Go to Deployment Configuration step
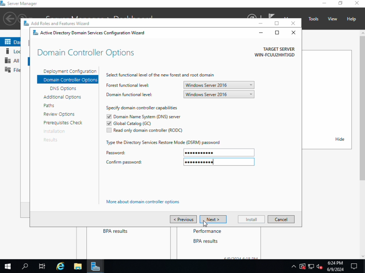Viewport: 365px width, 273px height. [70, 71]
